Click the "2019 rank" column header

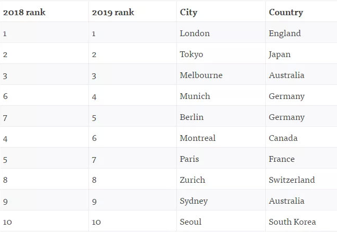pyautogui.click(x=113, y=13)
